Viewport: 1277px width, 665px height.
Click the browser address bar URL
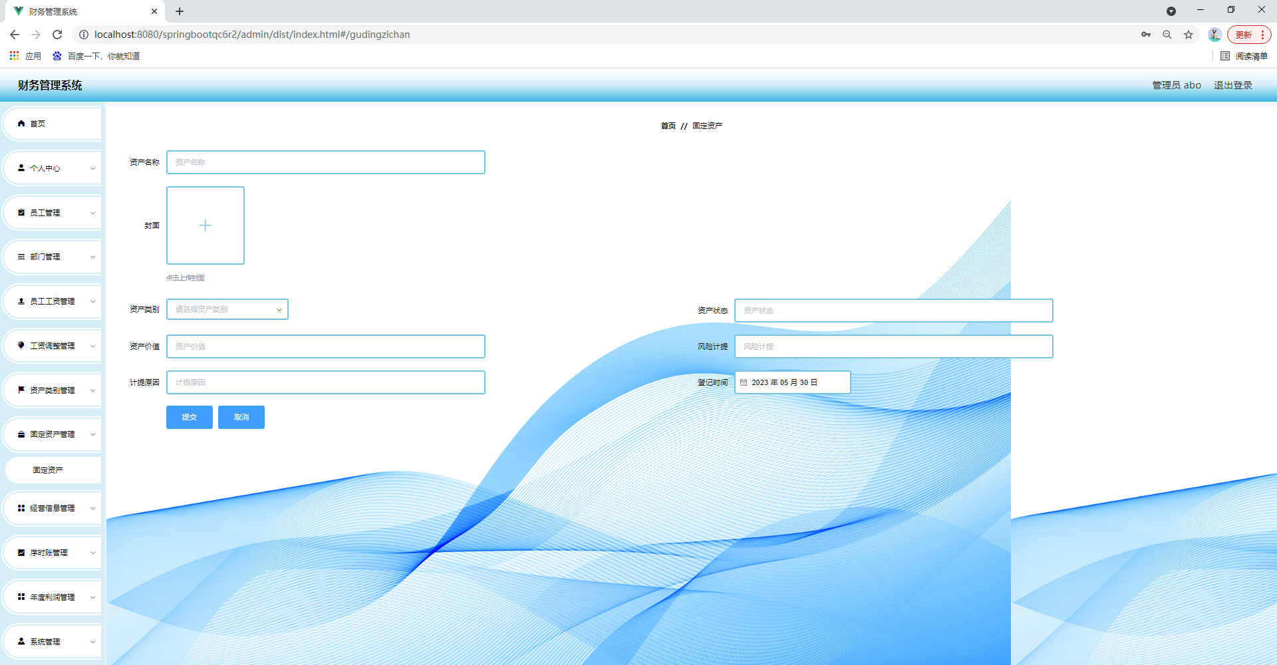click(252, 35)
